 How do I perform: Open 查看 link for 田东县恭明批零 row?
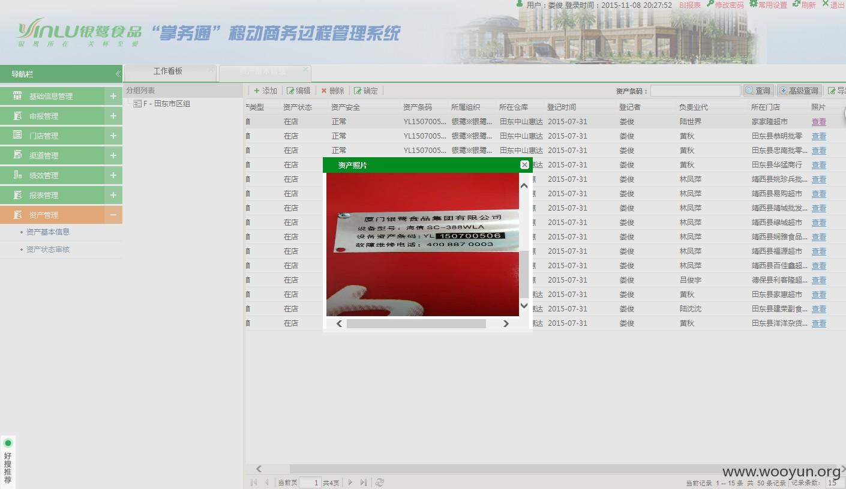[x=818, y=136]
